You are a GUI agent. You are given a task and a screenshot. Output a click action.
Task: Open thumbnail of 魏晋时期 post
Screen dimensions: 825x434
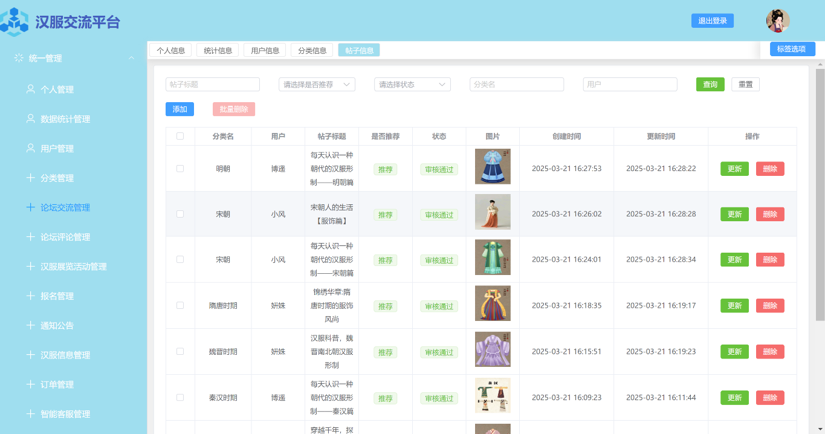click(493, 349)
